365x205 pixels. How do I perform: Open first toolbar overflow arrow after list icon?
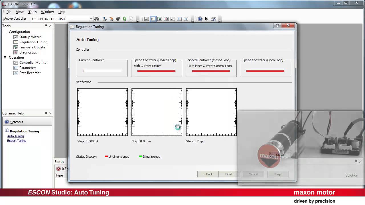point(137,19)
